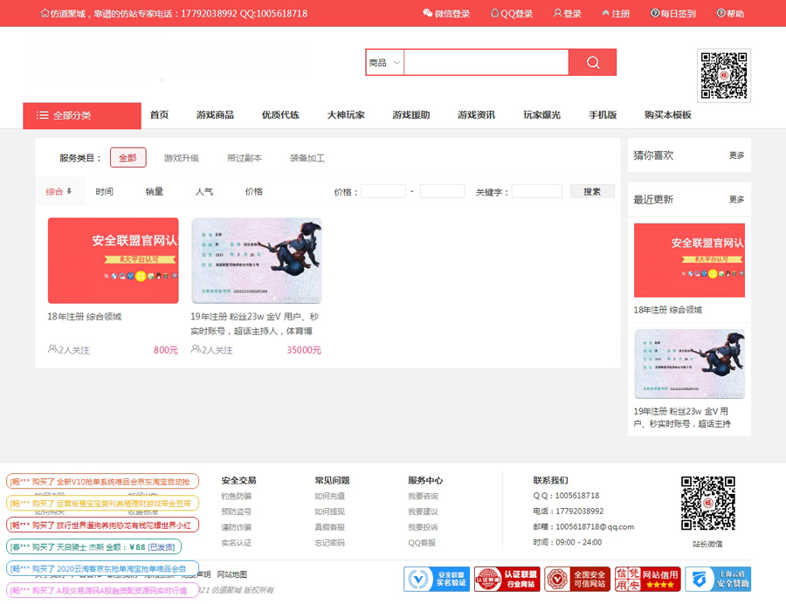Click the 每日签到 daily check-in icon
The image size is (786, 604).
click(655, 13)
